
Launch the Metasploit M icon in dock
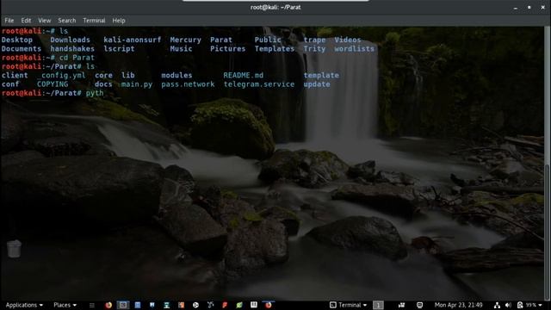152,305
